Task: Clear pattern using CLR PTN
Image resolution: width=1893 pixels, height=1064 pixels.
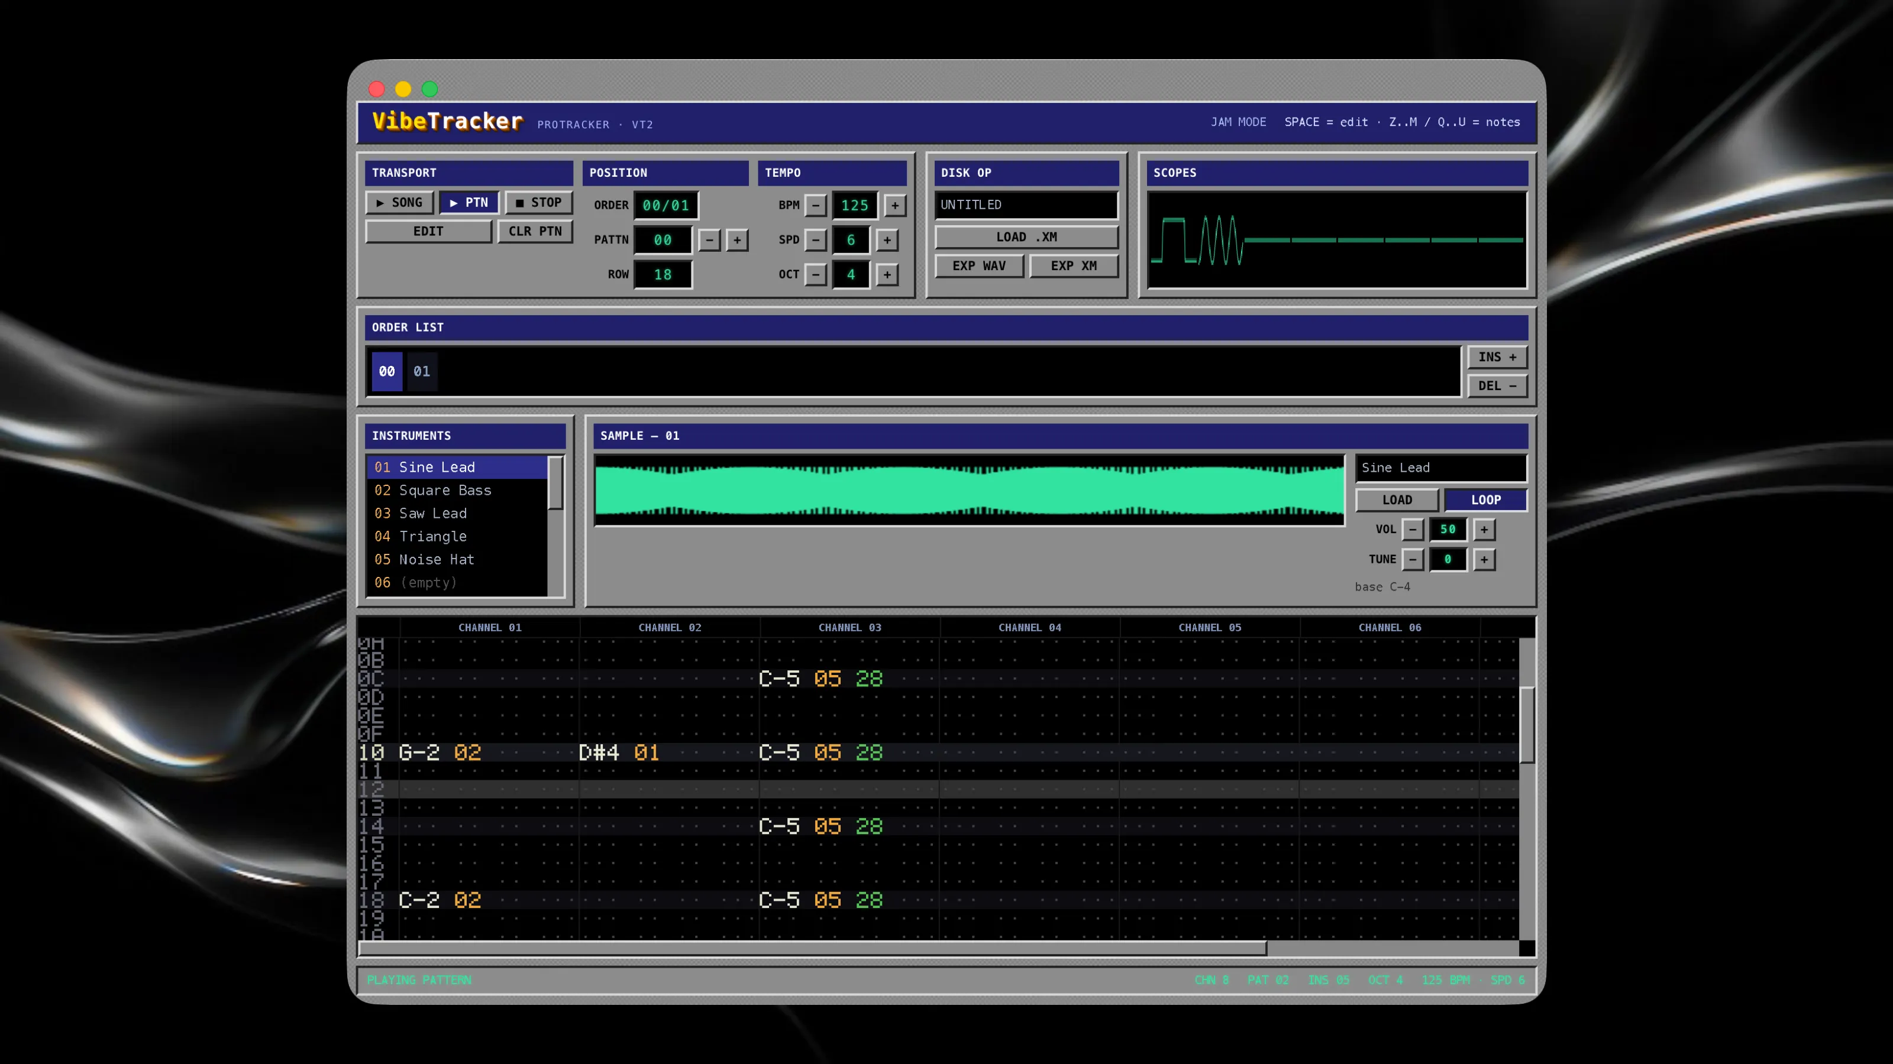Action: click(x=535, y=231)
